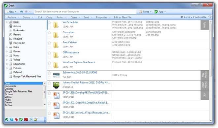
Task: Expand the Music tree node
Action: coord(7,55)
